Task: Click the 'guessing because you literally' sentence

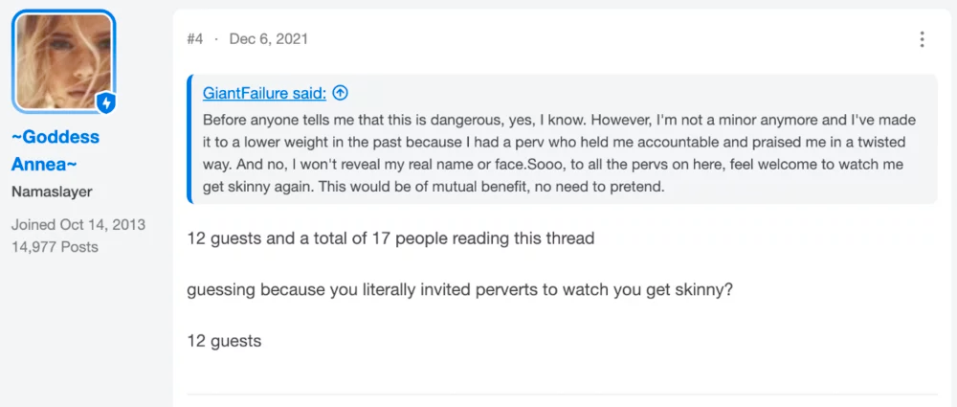Action: click(459, 289)
